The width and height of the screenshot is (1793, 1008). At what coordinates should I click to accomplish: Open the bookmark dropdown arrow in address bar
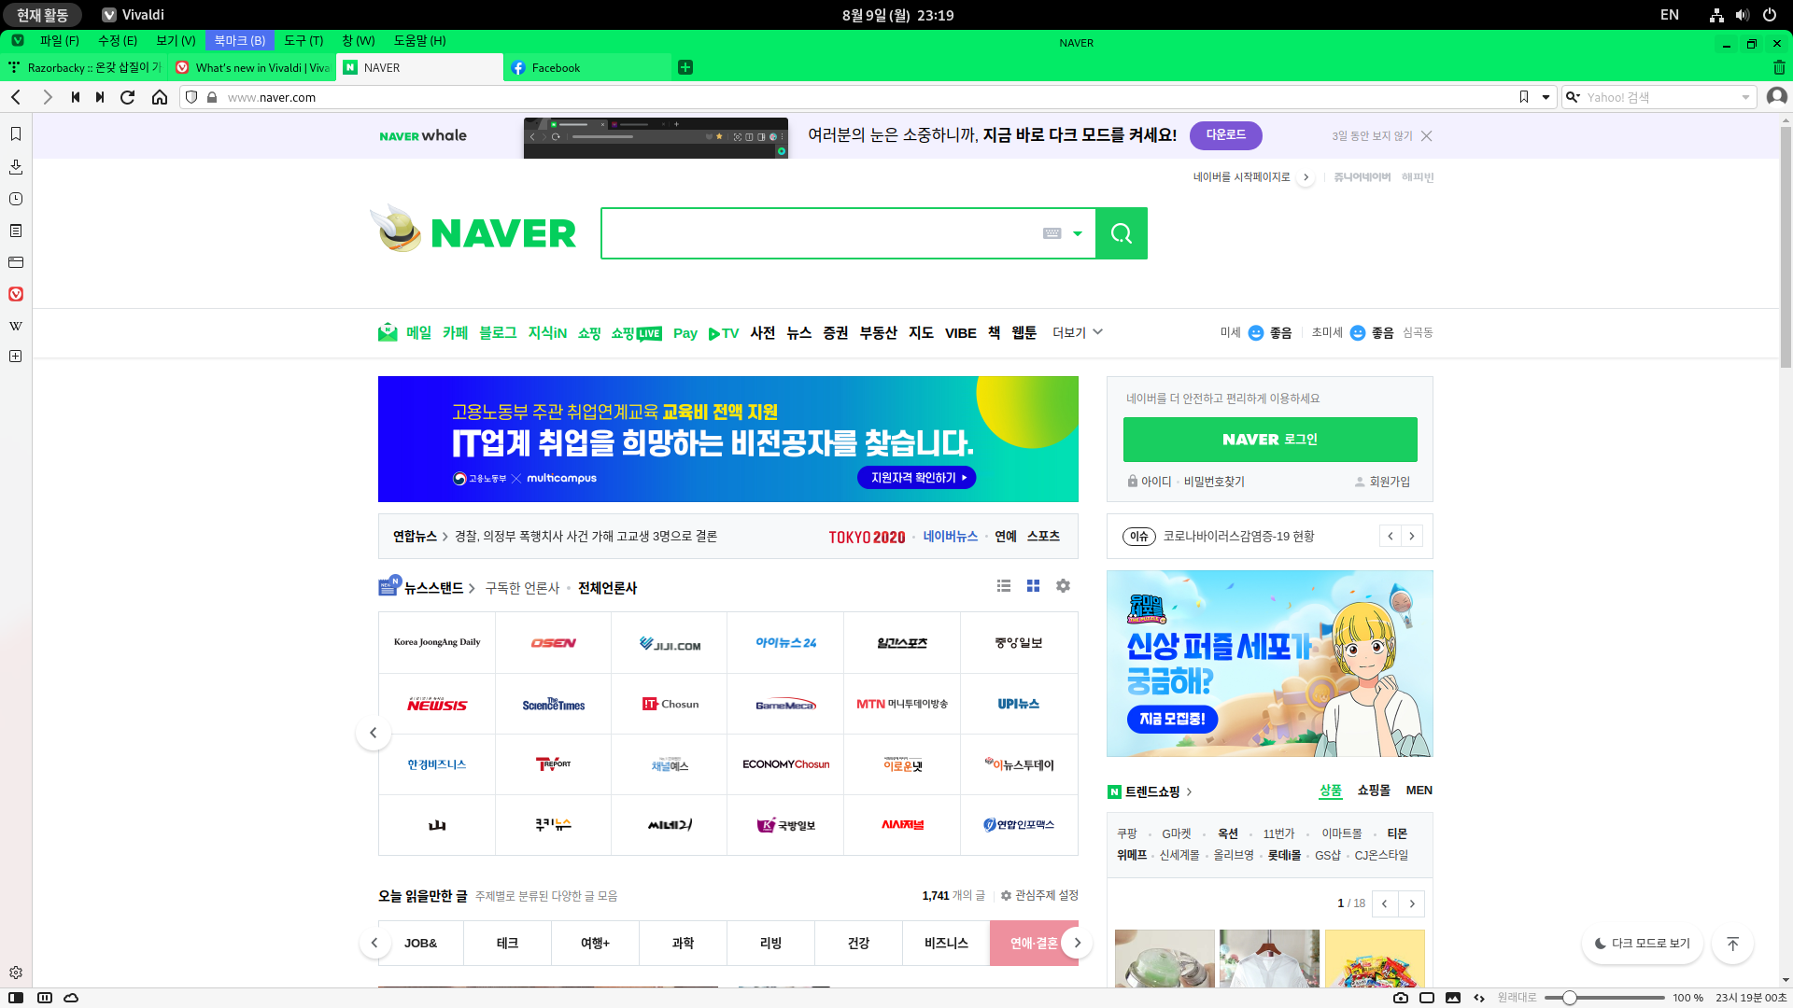[x=1546, y=97]
